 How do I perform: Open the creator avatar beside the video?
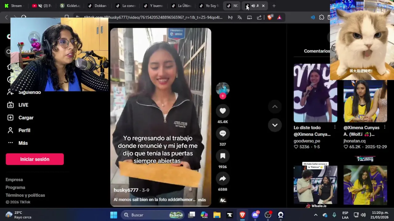[x=223, y=89]
